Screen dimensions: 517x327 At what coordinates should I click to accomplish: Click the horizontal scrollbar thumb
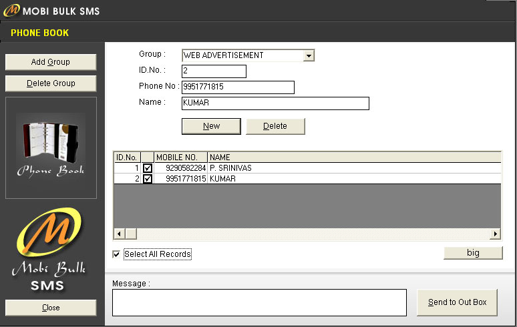coord(131,234)
